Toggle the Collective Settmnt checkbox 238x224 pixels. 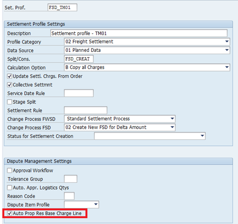pos(10,85)
